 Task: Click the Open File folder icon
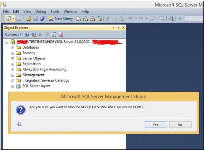tap(29, 18)
